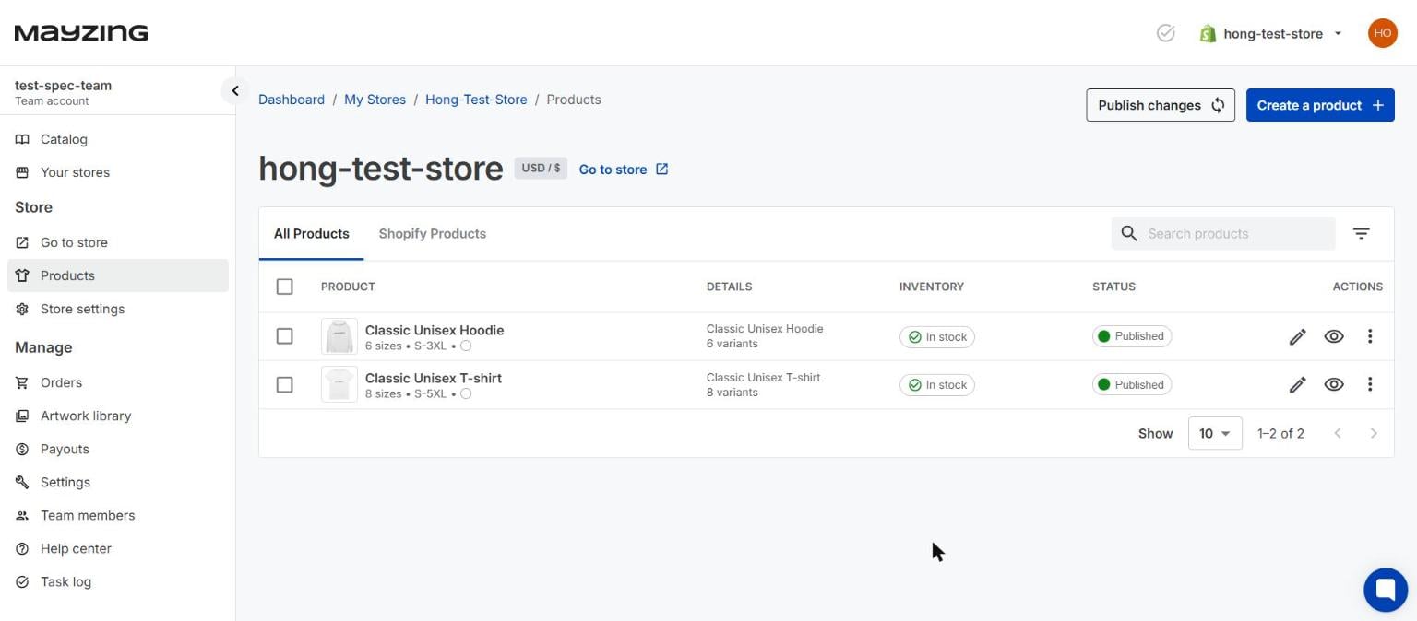Toggle the select-all products checkbox
1417x621 pixels.
click(x=284, y=287)
